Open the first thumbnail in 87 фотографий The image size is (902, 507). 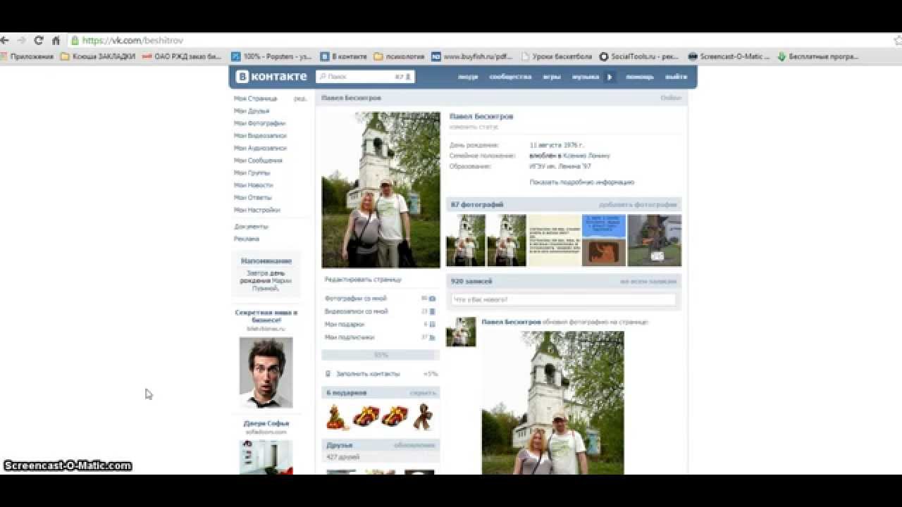[466, 240]
